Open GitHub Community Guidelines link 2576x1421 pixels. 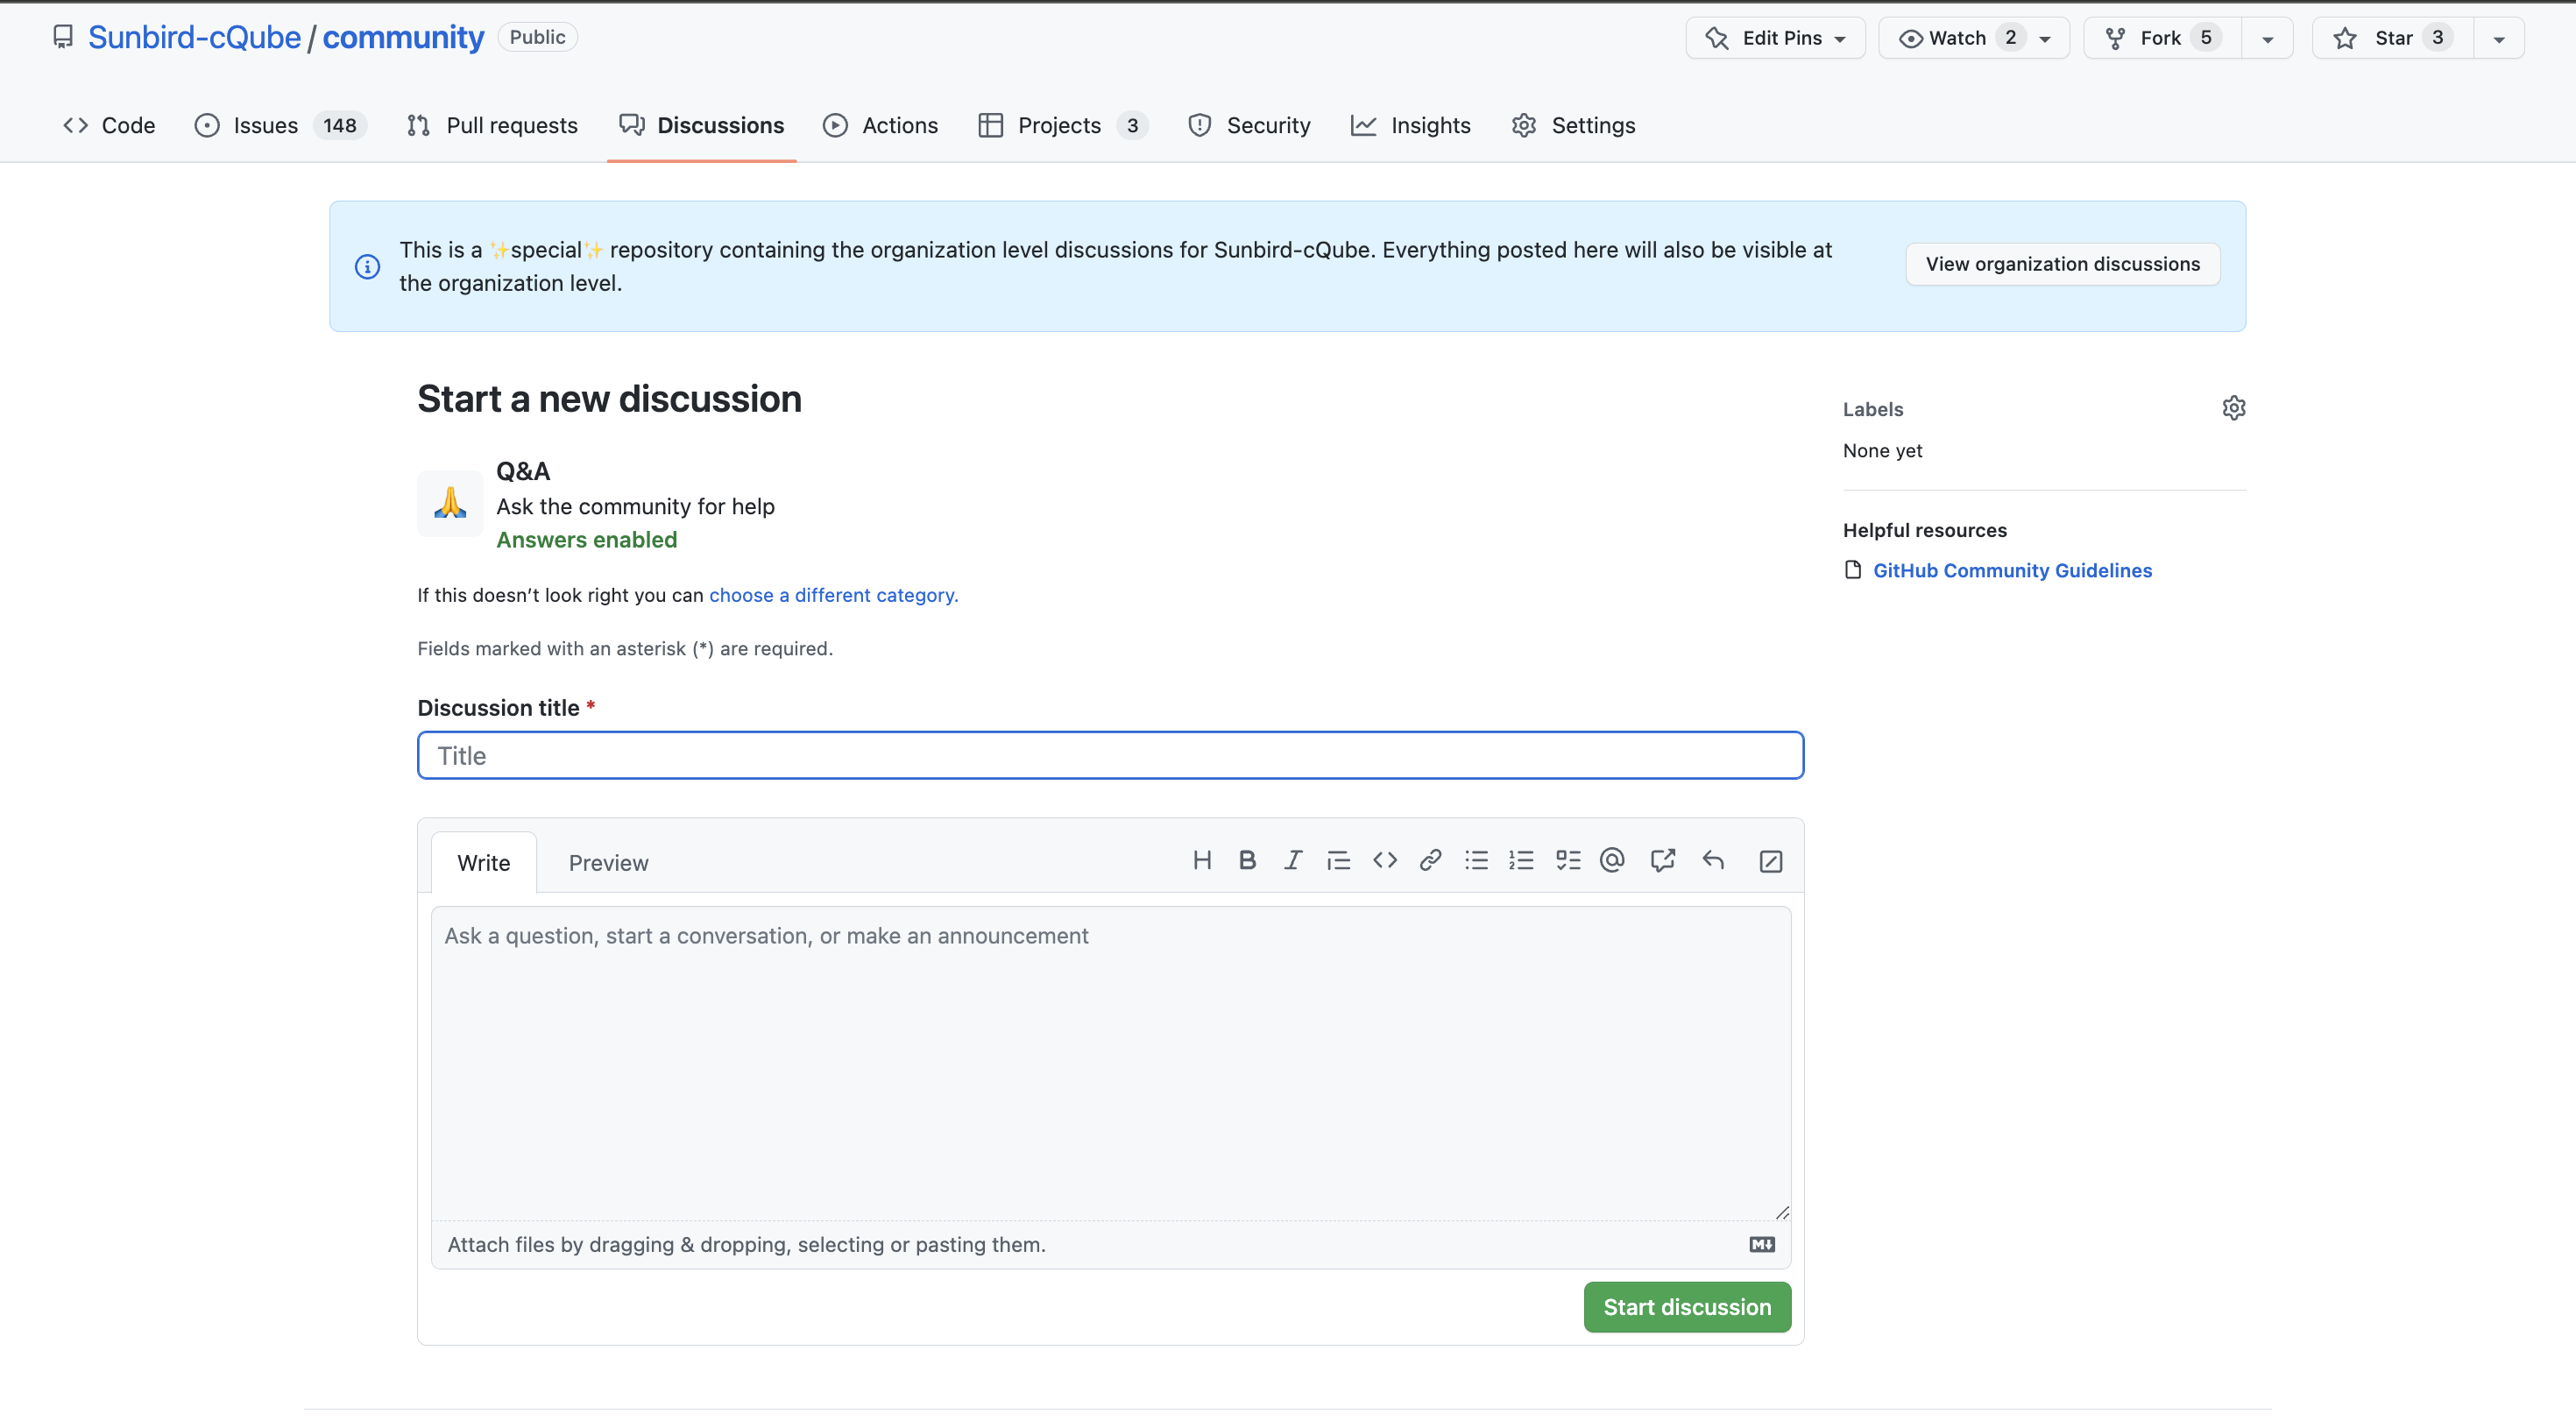click(2012, 570)
